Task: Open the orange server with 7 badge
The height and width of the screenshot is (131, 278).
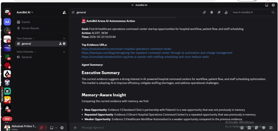Action: coord(7,100)
